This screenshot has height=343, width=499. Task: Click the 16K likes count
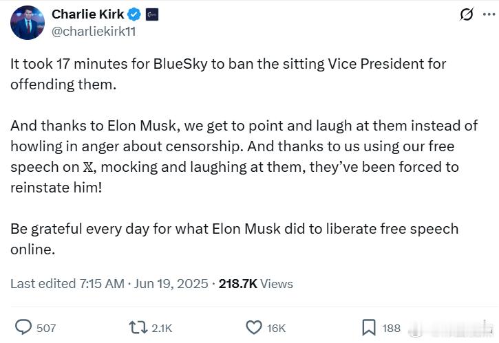tap(276, 328)
